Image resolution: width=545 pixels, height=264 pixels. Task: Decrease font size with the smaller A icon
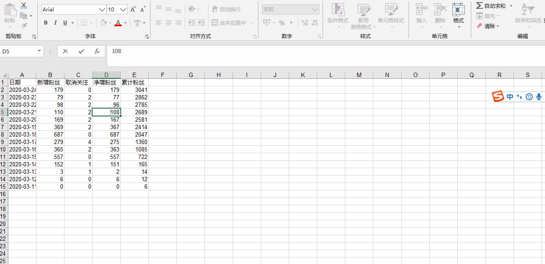(x=143, y=10)
